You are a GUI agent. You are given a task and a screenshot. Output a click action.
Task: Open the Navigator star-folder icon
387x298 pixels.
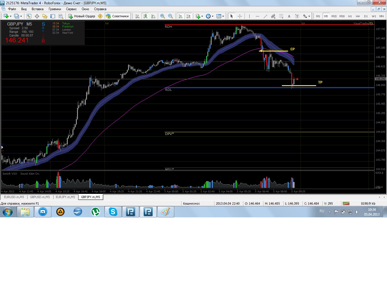tap(45, 16)
